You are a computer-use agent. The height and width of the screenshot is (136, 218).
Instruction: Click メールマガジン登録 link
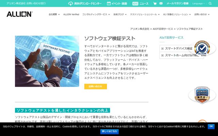(177, 3)
